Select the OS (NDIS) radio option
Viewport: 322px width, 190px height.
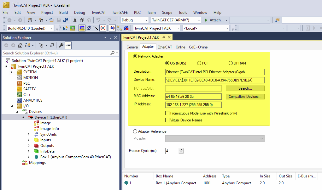[x=167, y=63]
